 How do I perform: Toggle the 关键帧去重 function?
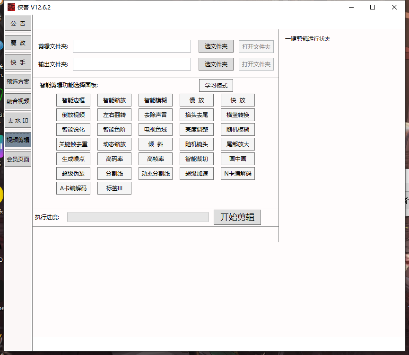(x=73, y=144)
